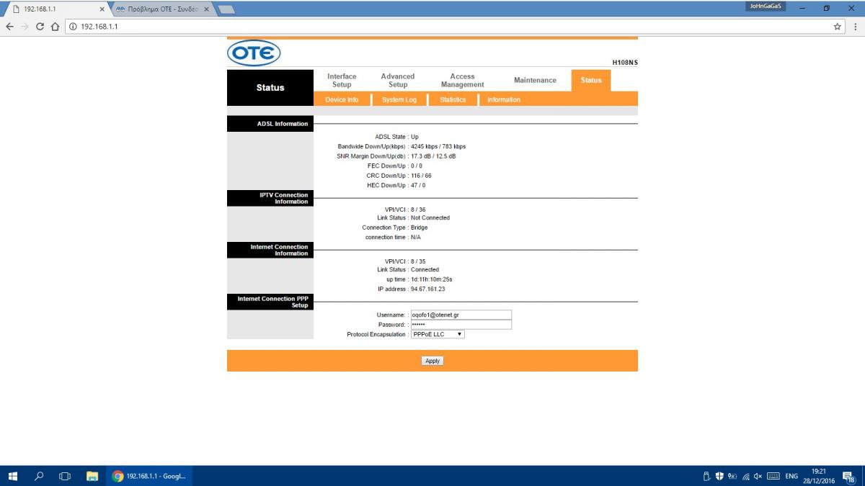Open the Interface Setup tab
Screen dimensions: 865x486
point(342,80)
